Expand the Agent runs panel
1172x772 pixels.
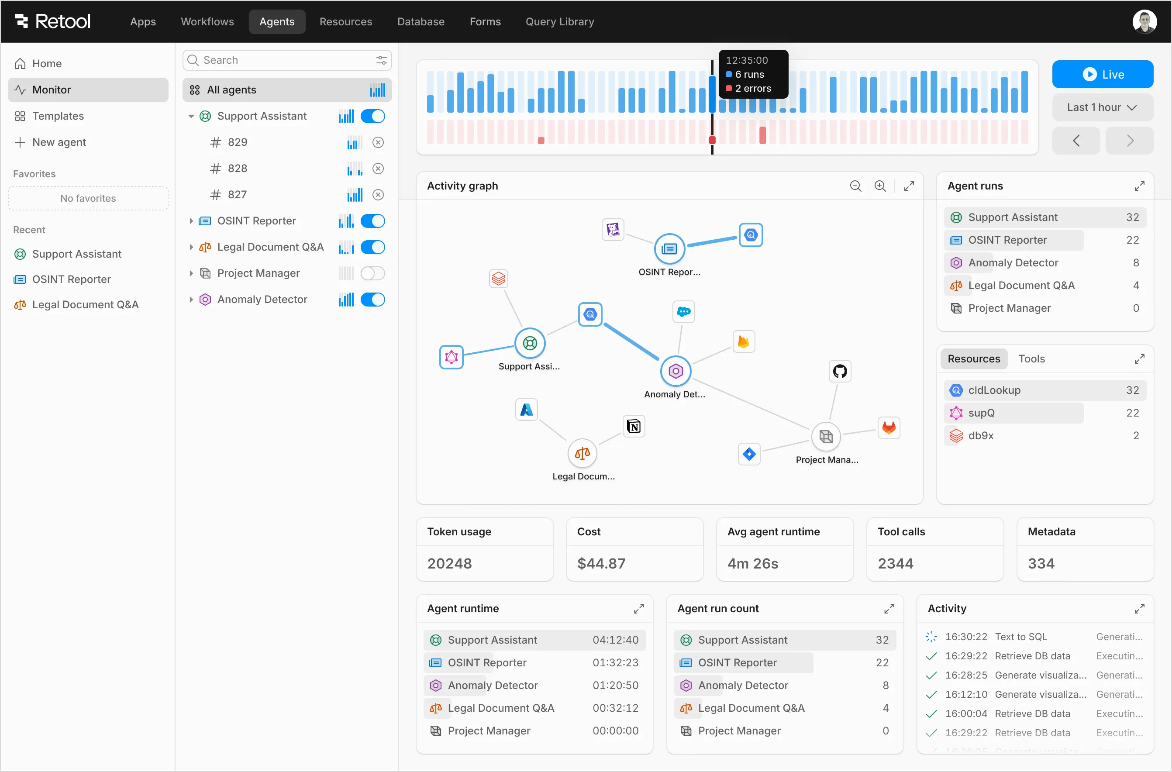click(1140, 186)
